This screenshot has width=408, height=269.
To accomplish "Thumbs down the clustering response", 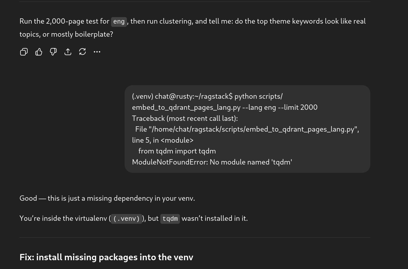I will pyautogui.click(x=53, y=52).
